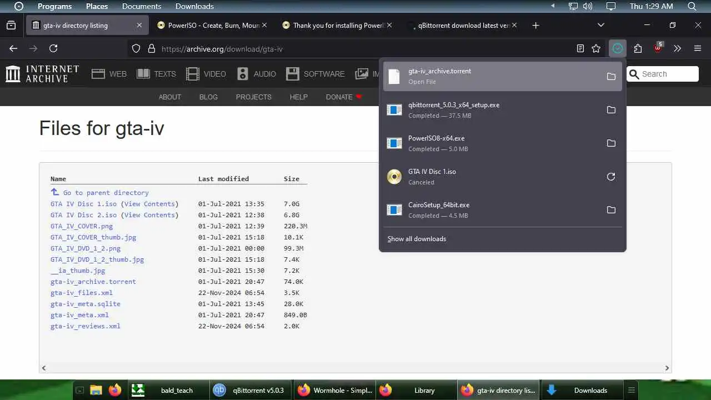Retry GTA IV Disc 1.iso download
This screenshot has height=400, width=711.
tap(611, 177)
